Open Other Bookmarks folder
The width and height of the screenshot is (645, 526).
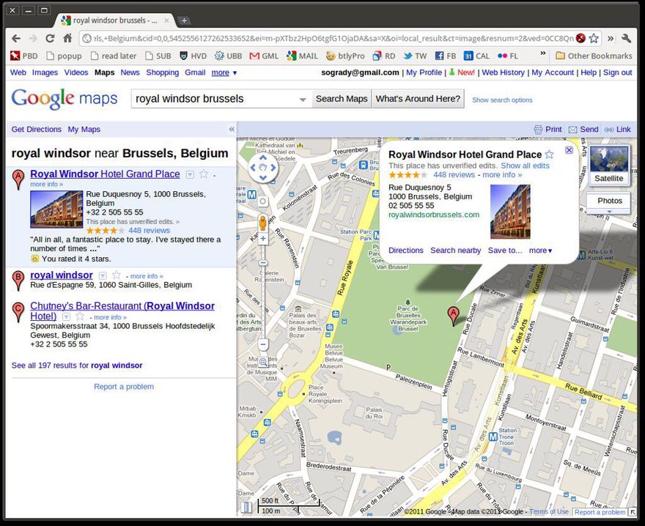click(594, 56)
